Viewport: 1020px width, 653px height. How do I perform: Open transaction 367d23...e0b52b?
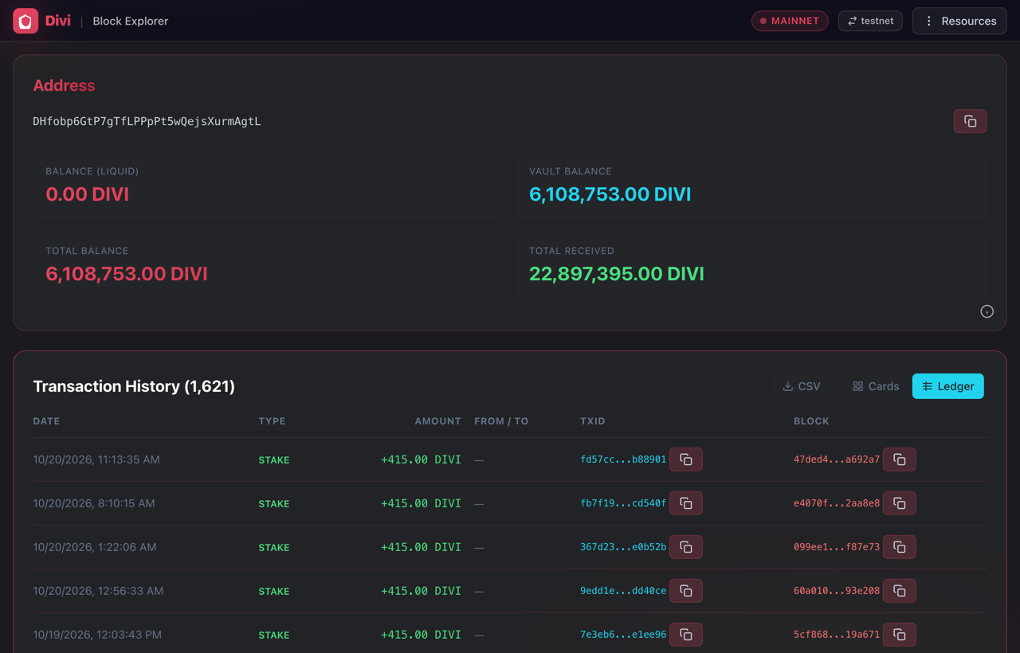pyautogui.click(x=623, y=547)
